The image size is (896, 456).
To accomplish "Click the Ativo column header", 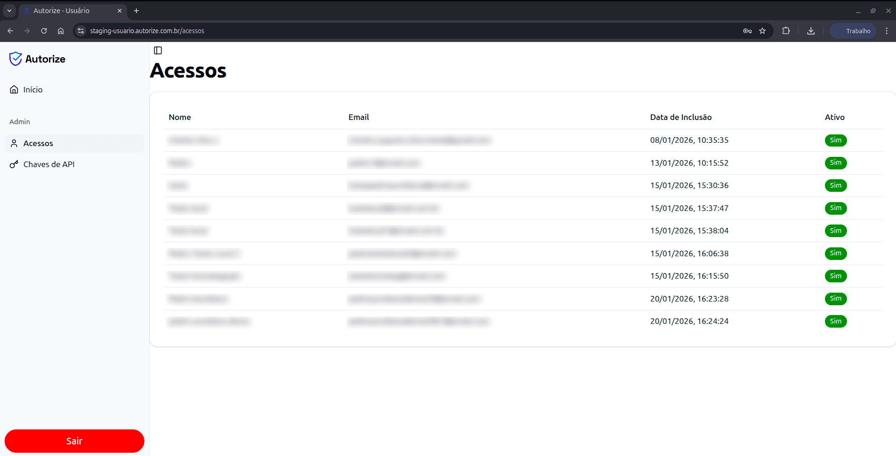I will (x=834, y=117).
